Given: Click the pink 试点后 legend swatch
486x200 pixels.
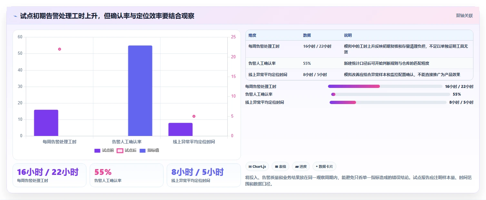Looking at the screenshot, I should click(120, 150).
